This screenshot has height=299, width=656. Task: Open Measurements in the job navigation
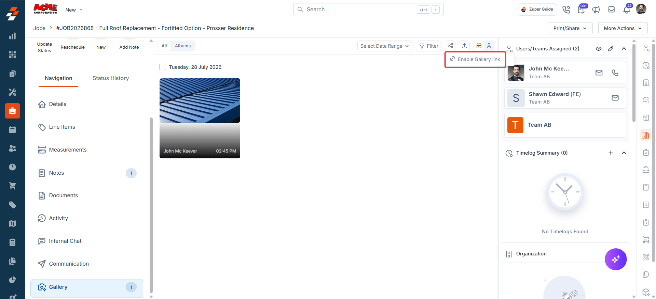coord(87,150)
